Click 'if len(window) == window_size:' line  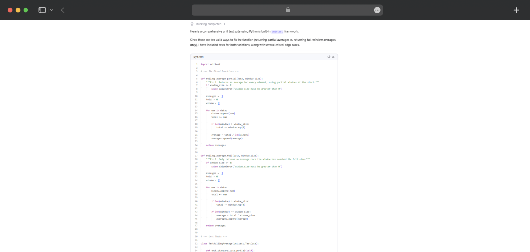tap(231, 212)
